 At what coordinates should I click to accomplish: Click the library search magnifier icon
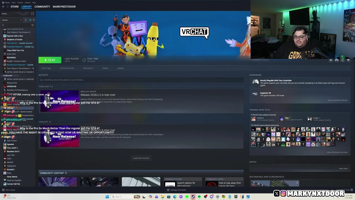(x=3, y=25)
